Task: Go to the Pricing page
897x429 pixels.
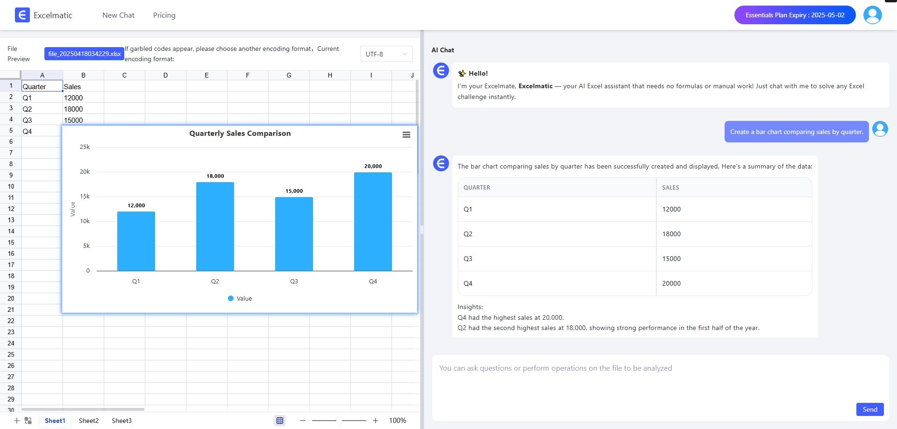Action: tap(164, 15)
